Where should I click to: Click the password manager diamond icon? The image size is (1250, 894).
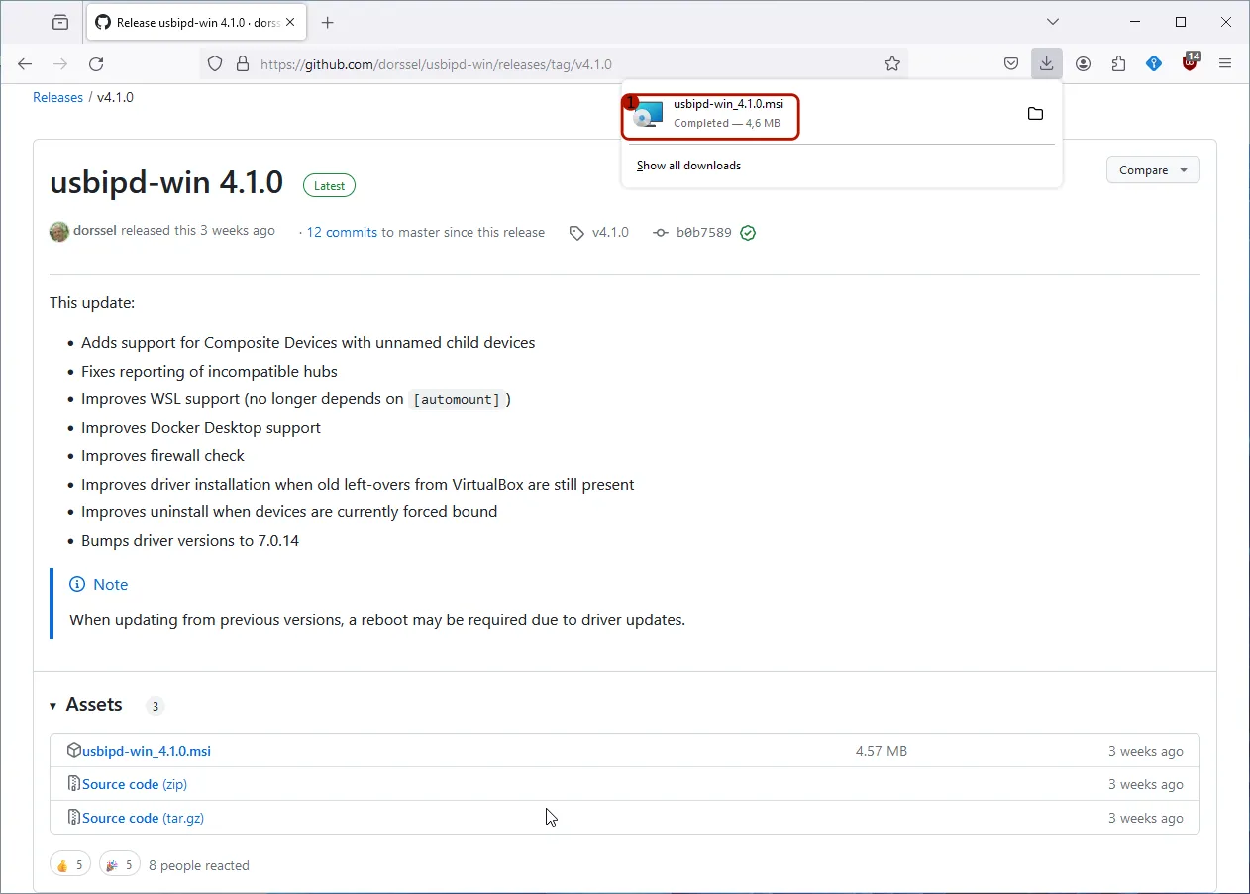(x=1153, y=63)
